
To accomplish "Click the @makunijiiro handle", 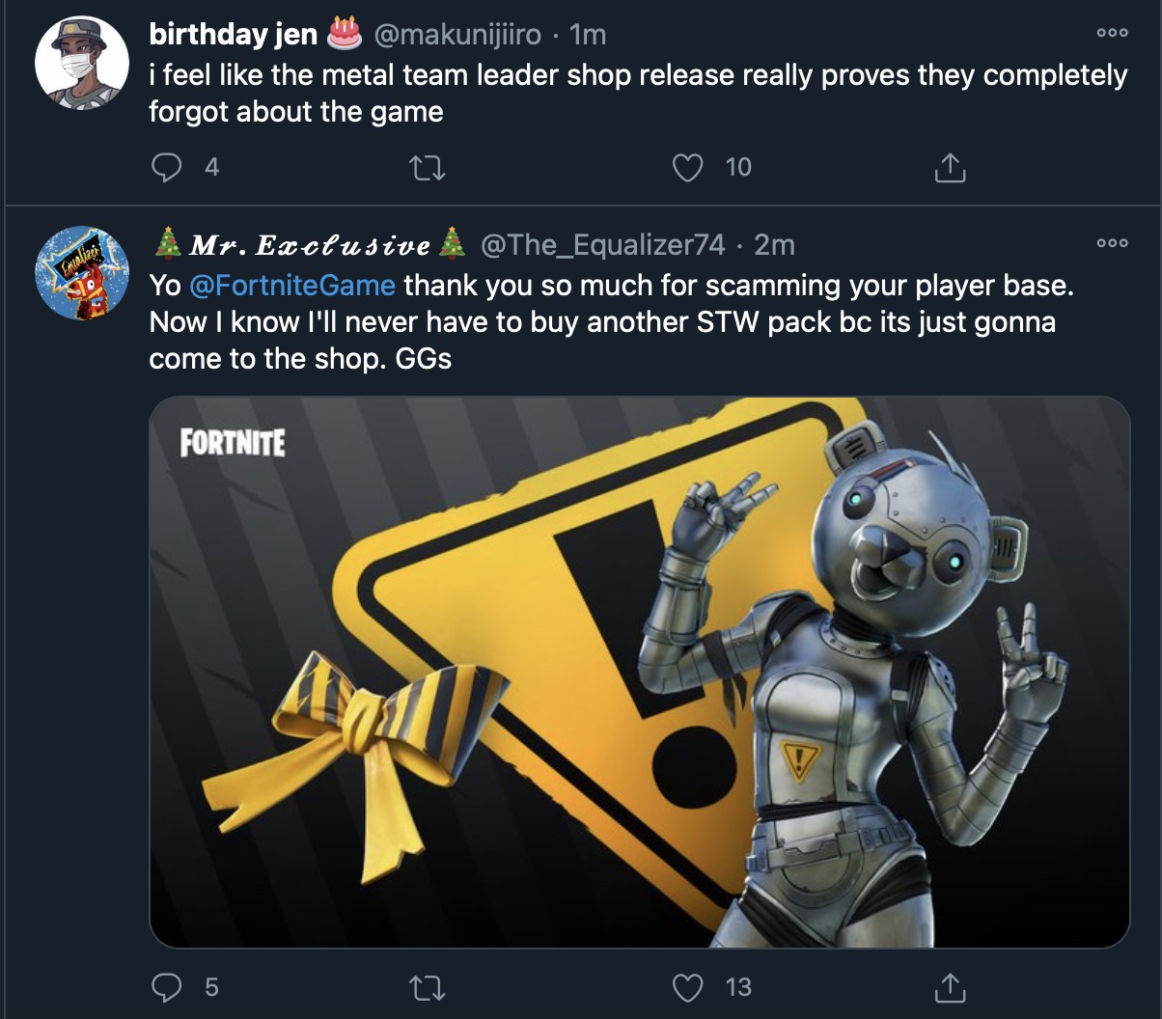I will click(456, 35).
